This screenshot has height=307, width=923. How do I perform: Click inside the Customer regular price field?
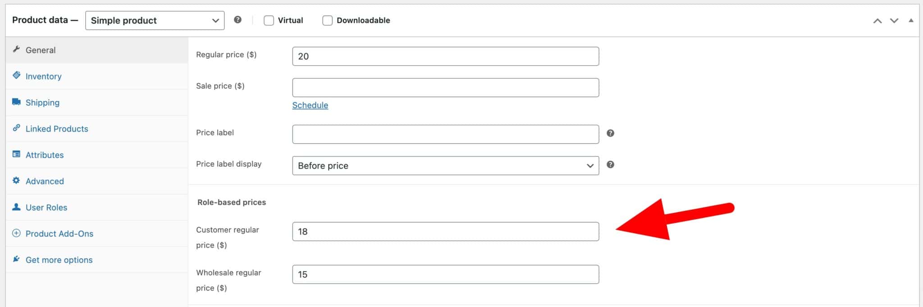(x=445, y=231)
